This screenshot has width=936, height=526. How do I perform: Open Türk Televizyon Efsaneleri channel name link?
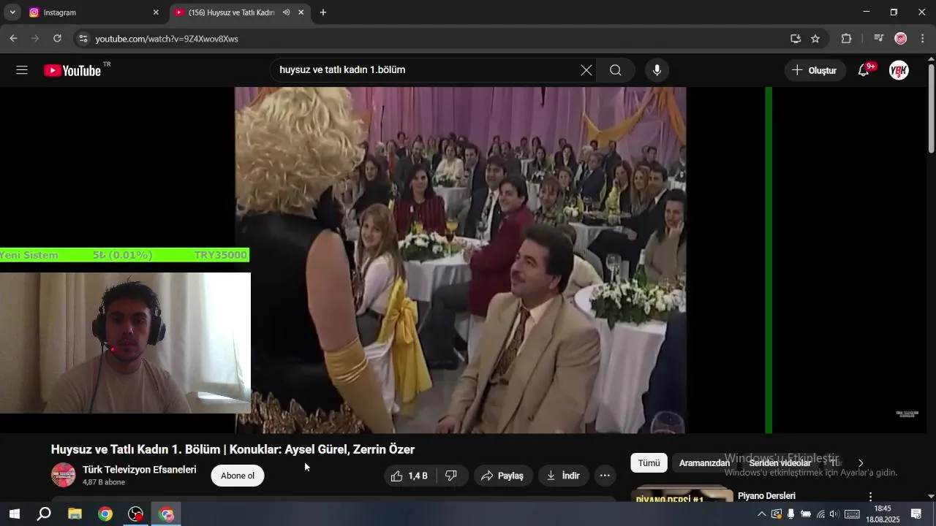click(x=140, y=470)
